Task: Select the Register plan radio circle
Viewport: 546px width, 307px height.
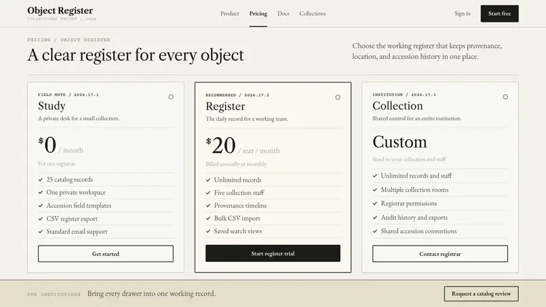Action: pos(338,97)
